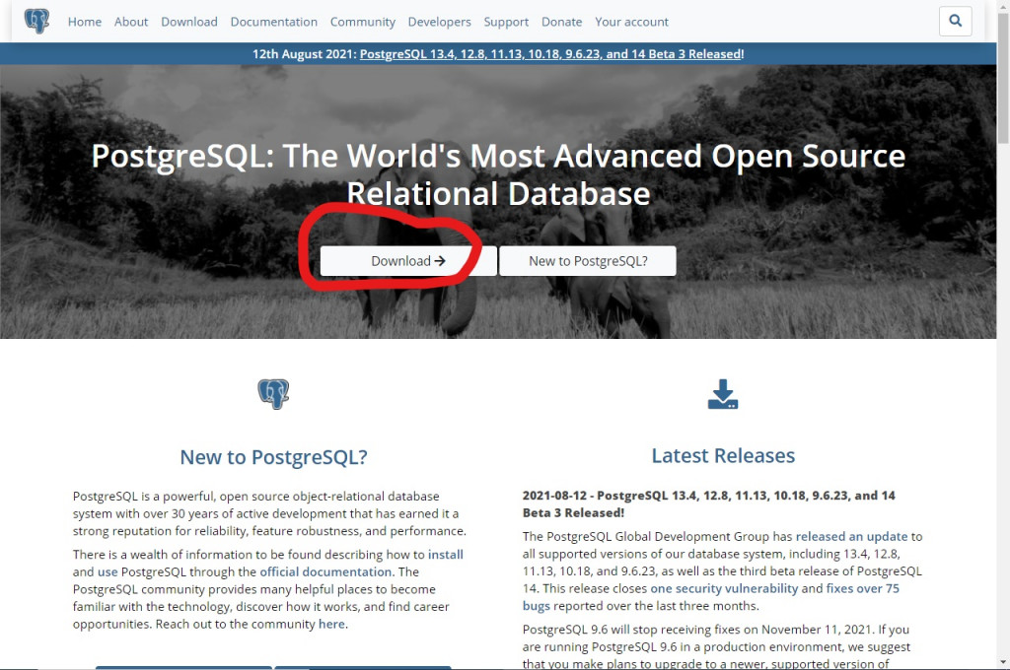The height and width of the screenshot is (670, 1010).
Task: Open Documentation in the top navigation
Action: pos(274,22)
